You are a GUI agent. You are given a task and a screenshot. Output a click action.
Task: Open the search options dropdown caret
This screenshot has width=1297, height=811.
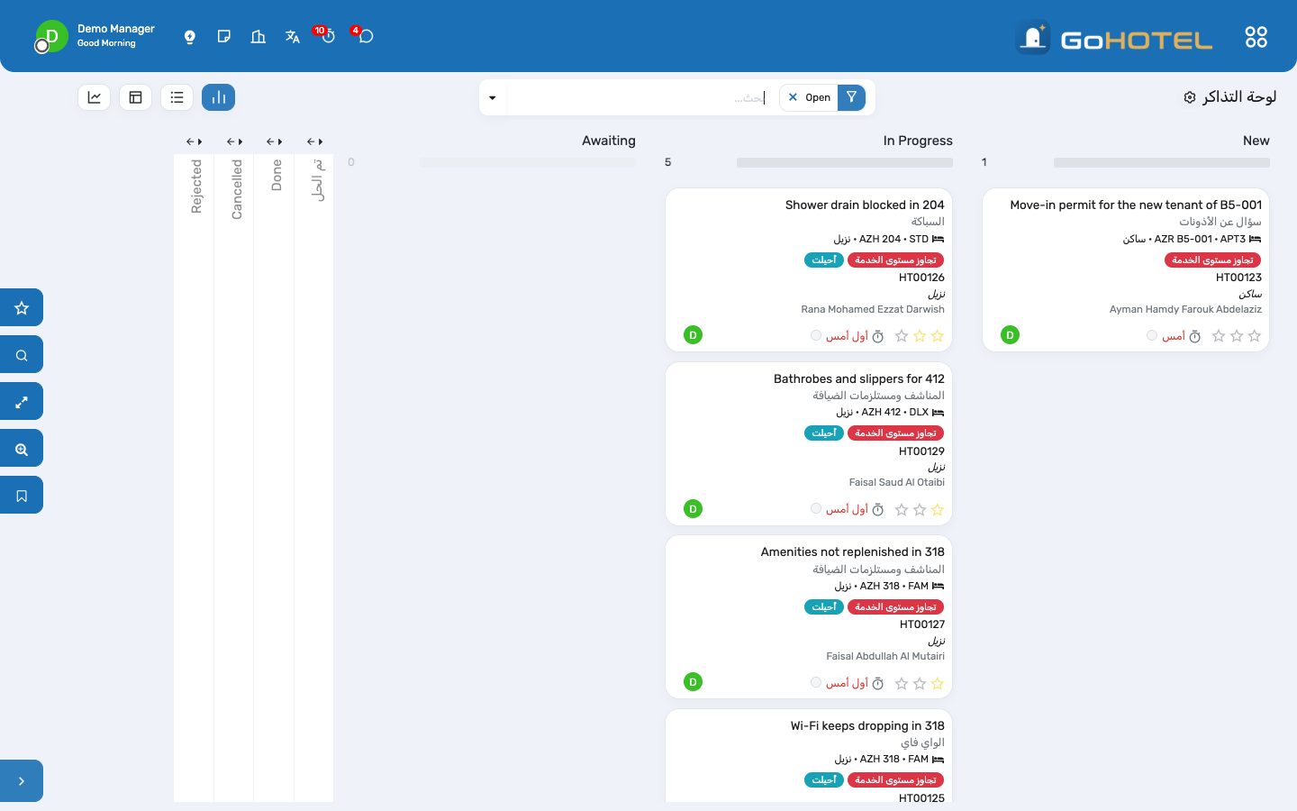coord(493,97)
